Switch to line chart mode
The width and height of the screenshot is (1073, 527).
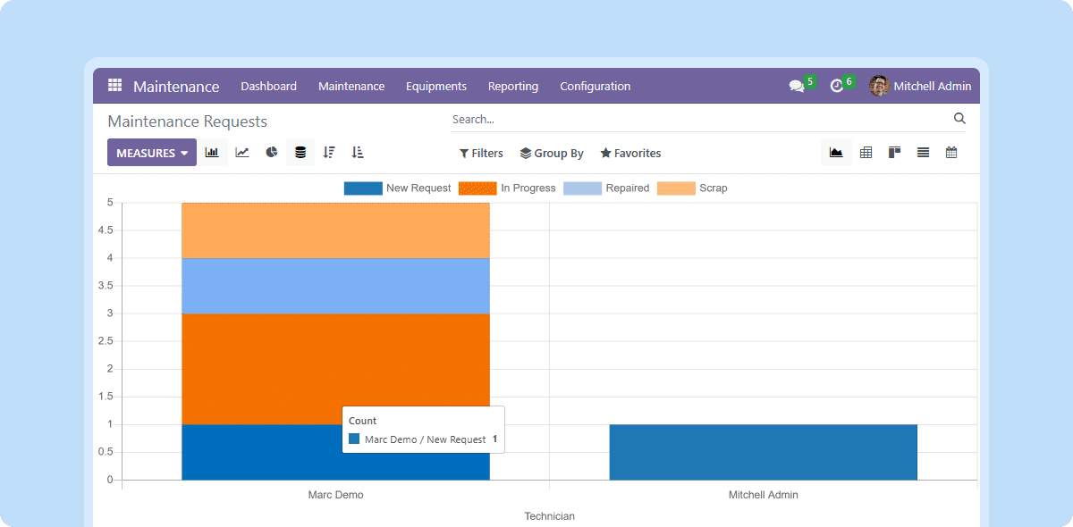[x=242, y=153]
